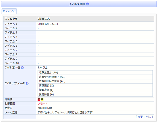This screenshot has width=158, height=123.
Task: Click the アイテム 2 row label
Action: tap(11, 28)
